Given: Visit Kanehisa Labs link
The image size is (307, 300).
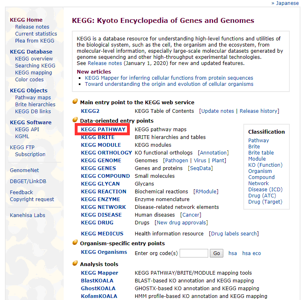Looking at the screenshot, I should tap(28, 215).
